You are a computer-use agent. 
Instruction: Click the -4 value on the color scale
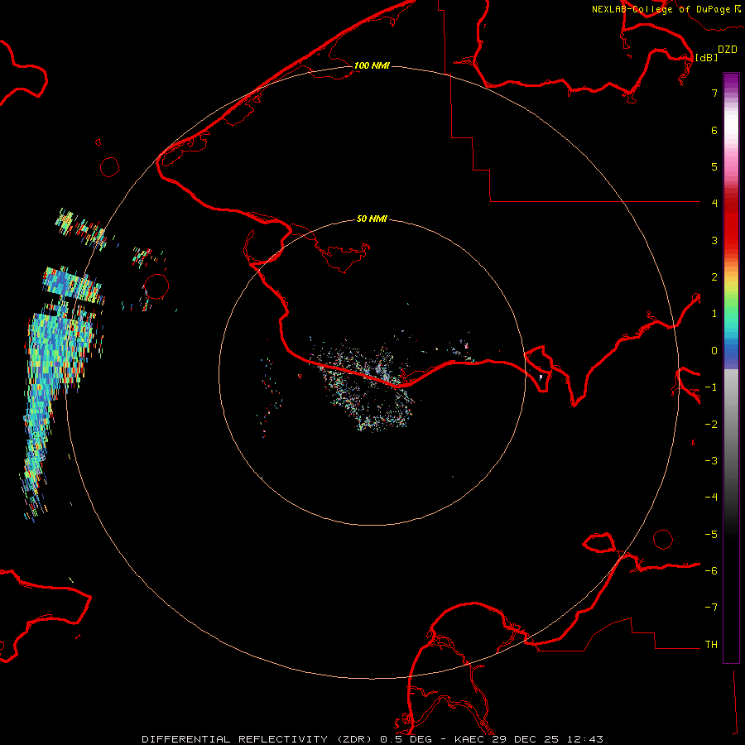click(x=711, y=497)
